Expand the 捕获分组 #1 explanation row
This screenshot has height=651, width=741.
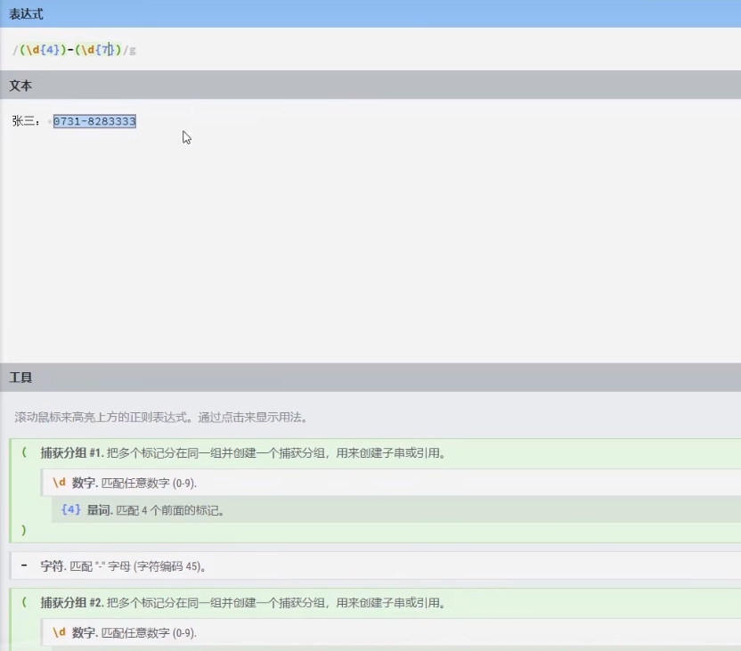(178, 453)
